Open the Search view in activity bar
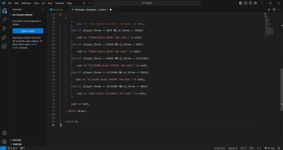Image resolution: width=283 pixels, height=150 pixels. tap(5, 20)
